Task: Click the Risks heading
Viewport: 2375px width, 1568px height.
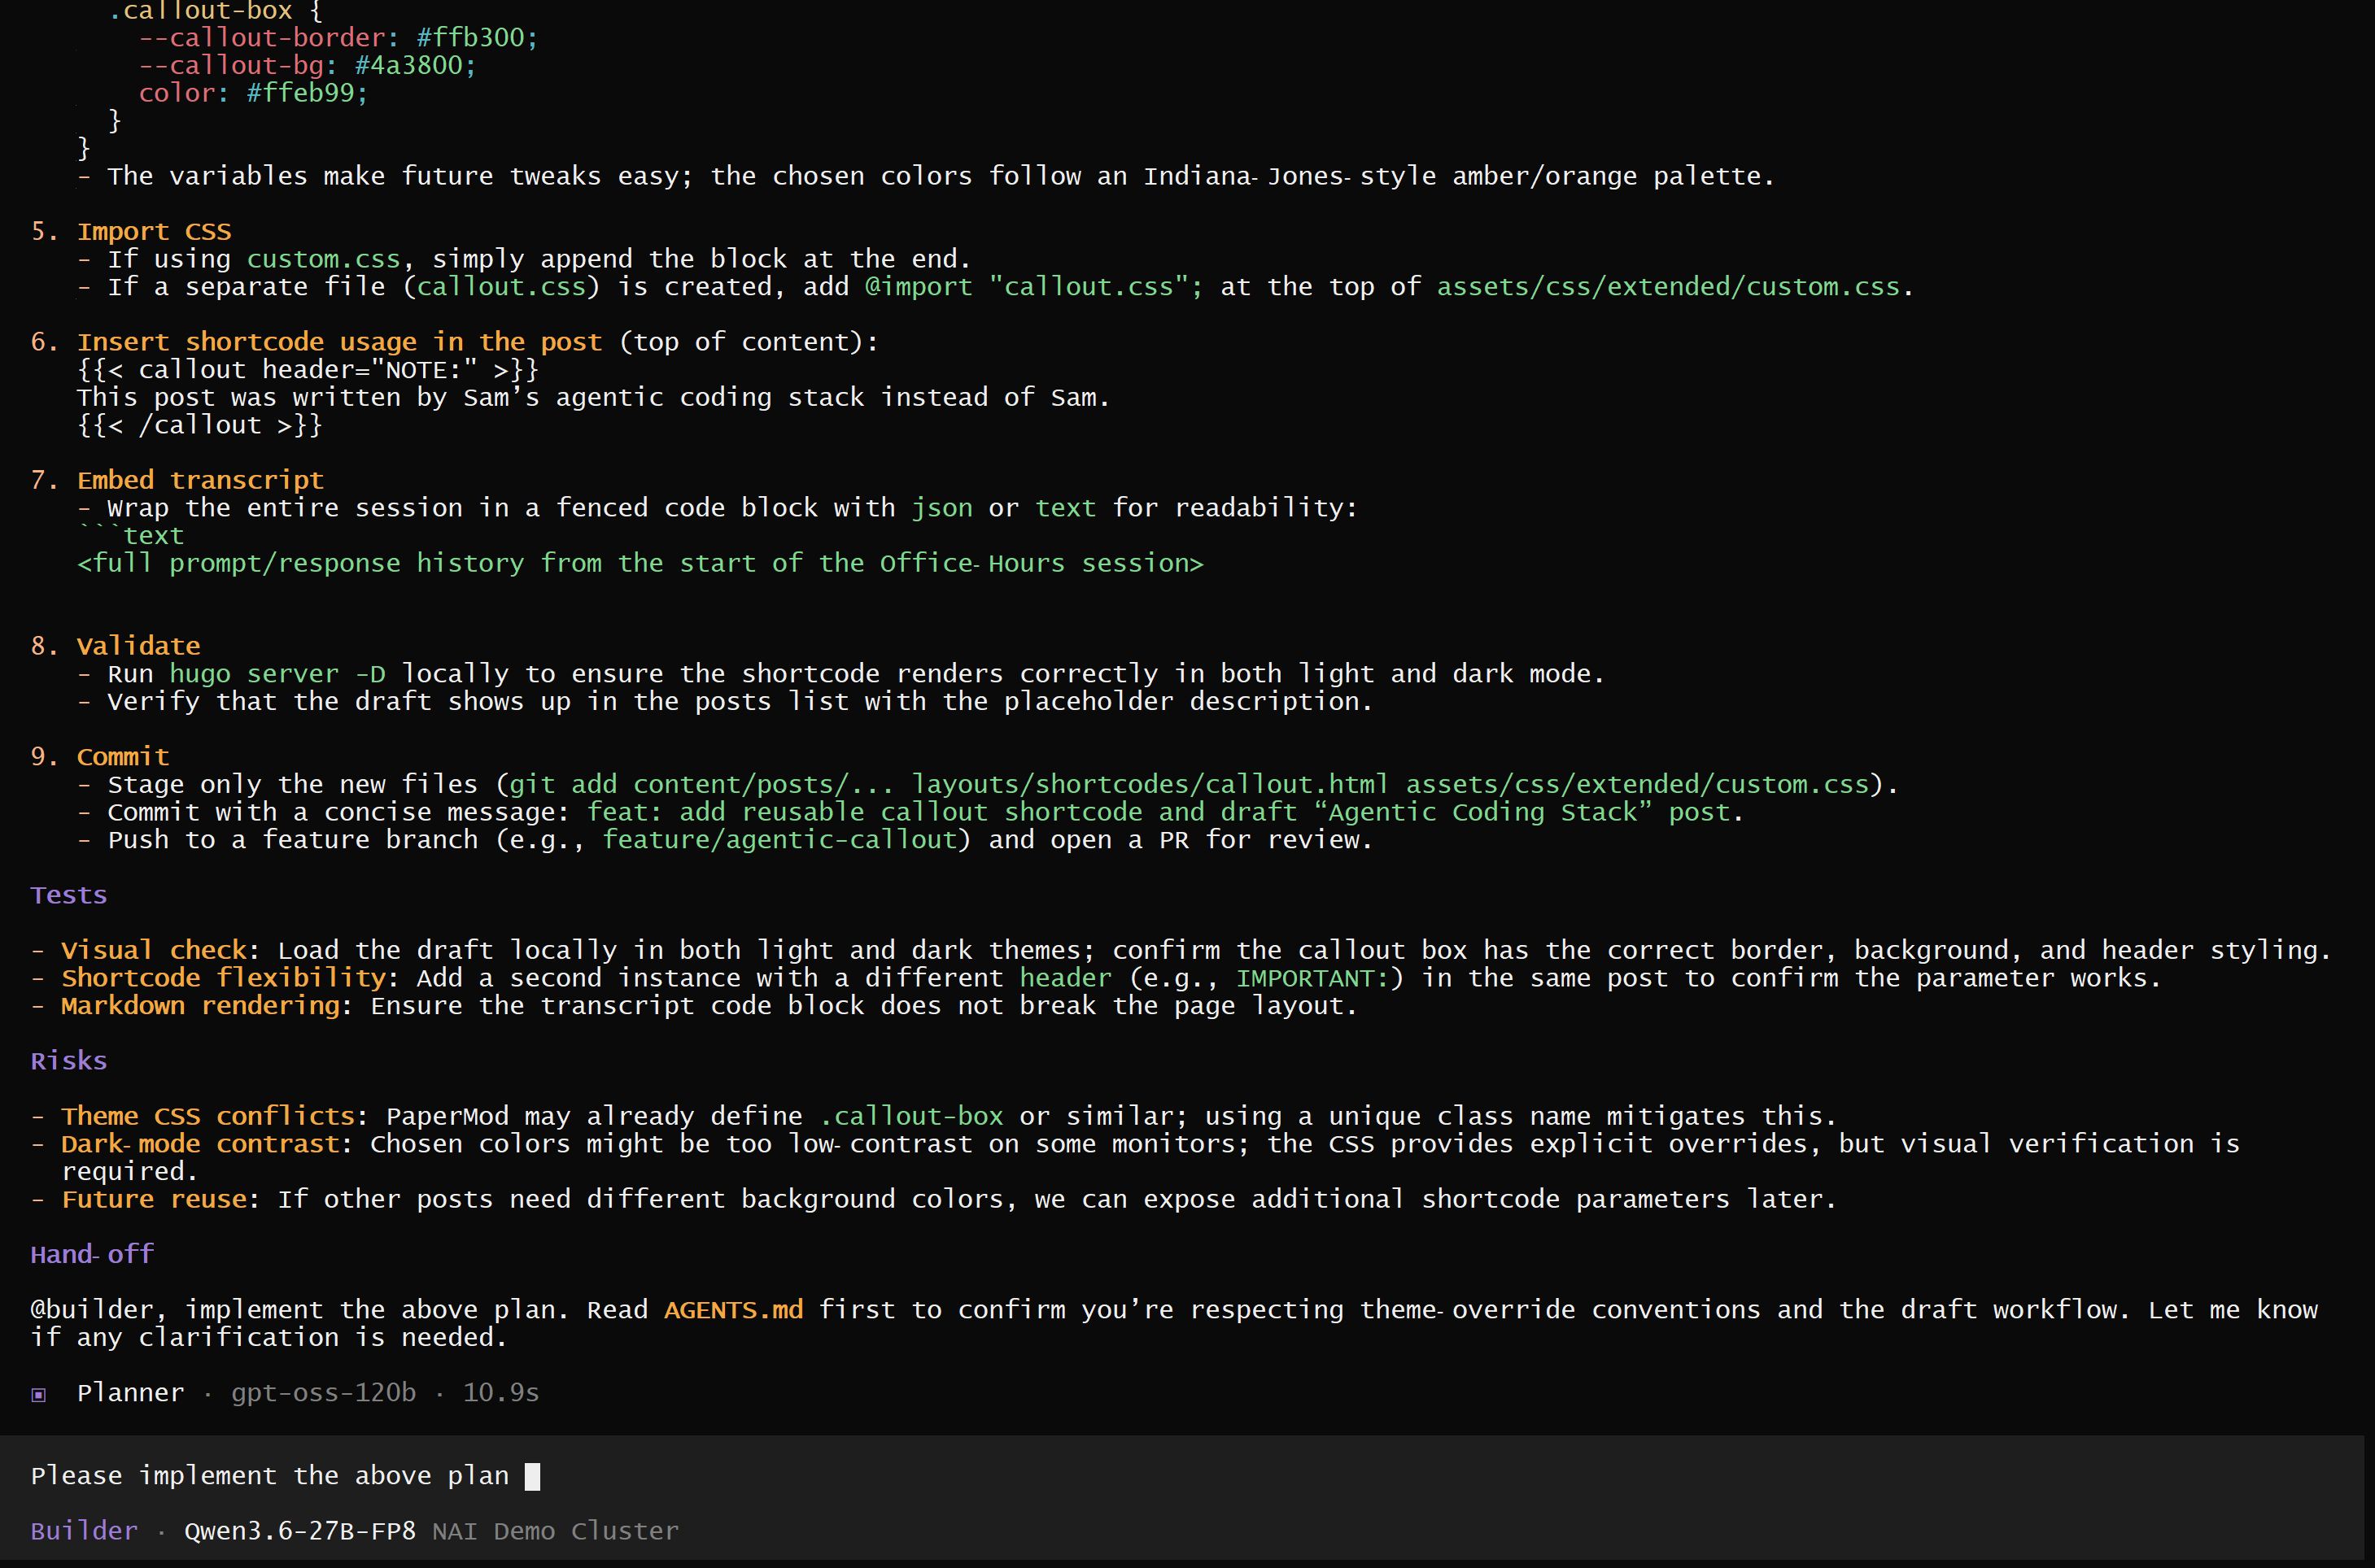Action: coord(69,1061)
